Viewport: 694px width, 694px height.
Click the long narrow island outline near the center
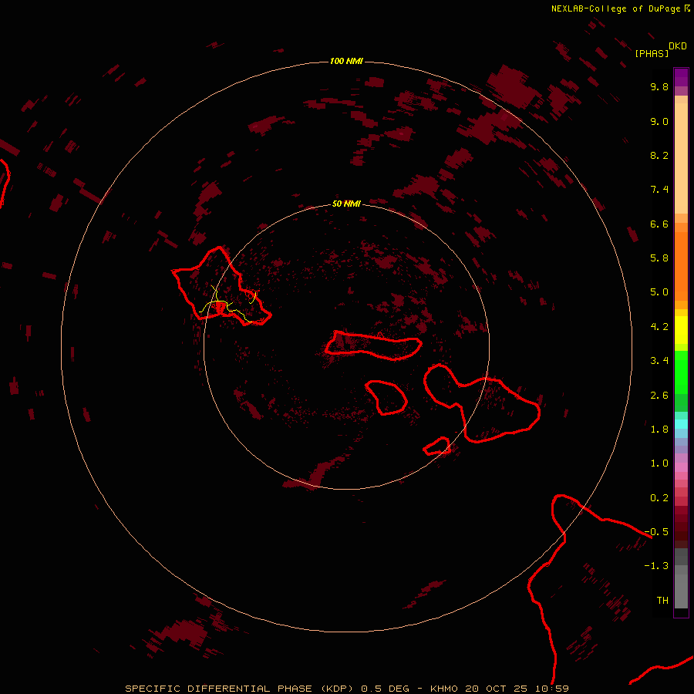tap(373, 345)
